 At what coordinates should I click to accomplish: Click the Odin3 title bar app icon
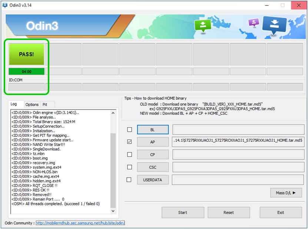point(5,5)
